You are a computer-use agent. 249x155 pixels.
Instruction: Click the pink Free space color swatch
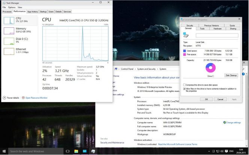click(x=184, y=55)
